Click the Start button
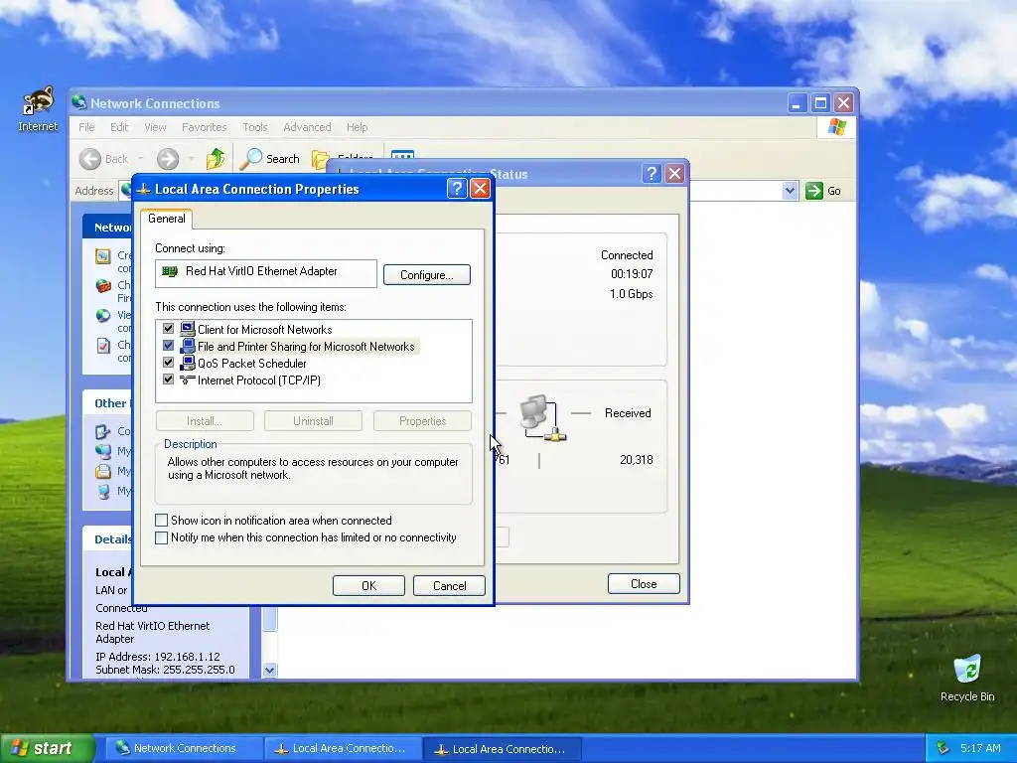Screen dimensions: 1017x763 click(47, 749)
